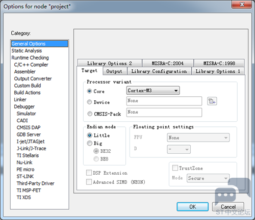Select the BE32 radio option
The height and width of the screenshot is (220, 255).
[x=96, y=151]
